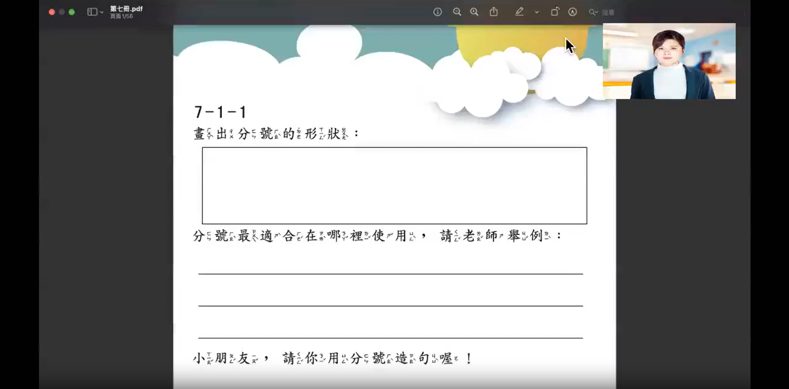
Task: Expand the highlight color dropdown arrow
Action: pos(537,12)
